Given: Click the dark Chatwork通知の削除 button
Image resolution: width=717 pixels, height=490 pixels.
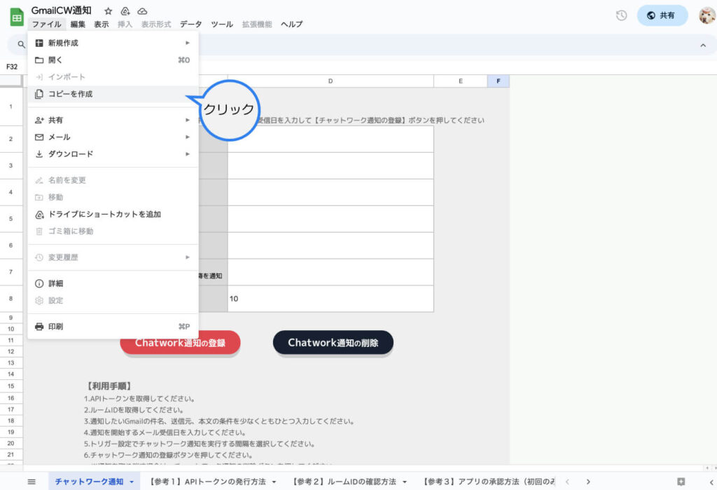Looking at the screenshot, I should point(333,343).
